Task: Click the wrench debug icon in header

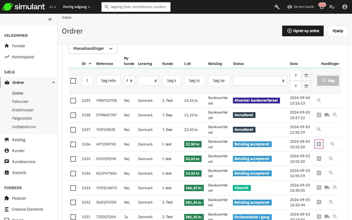Action: 277,7
